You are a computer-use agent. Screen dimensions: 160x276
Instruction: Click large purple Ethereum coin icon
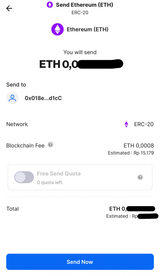[57, 29]
